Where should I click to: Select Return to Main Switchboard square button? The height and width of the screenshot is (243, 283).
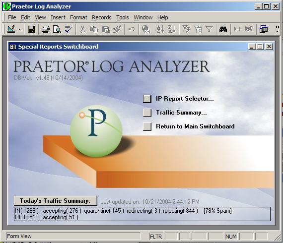pos(147,126)
